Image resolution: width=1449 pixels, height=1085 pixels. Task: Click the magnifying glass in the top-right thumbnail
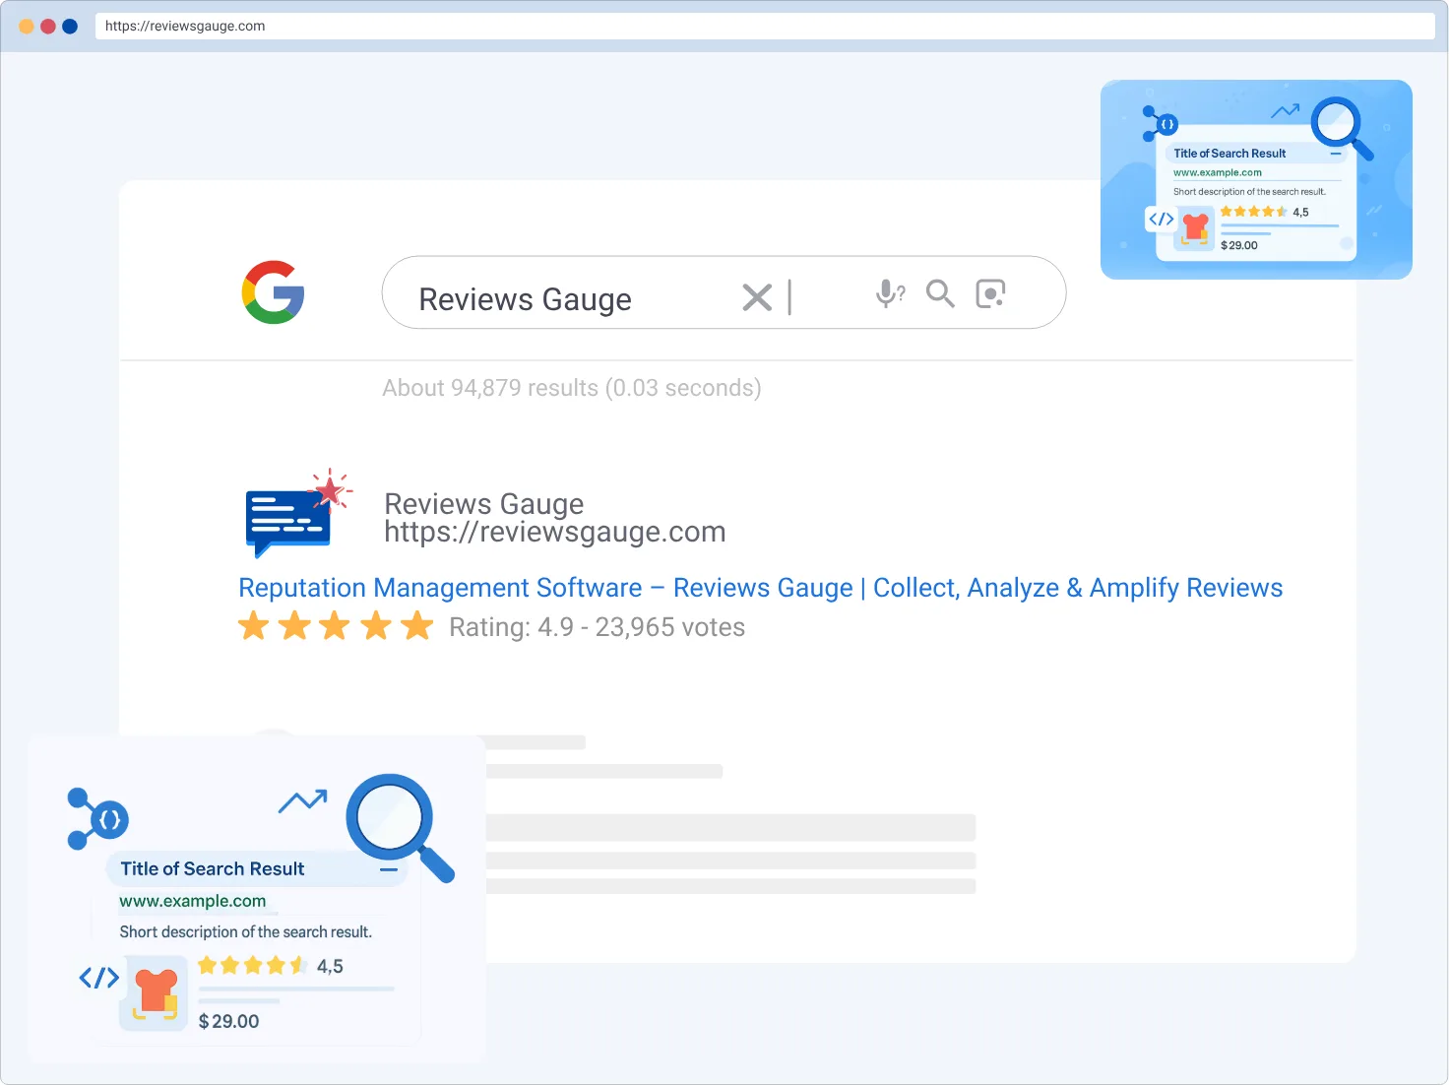tap(1342, 128)
